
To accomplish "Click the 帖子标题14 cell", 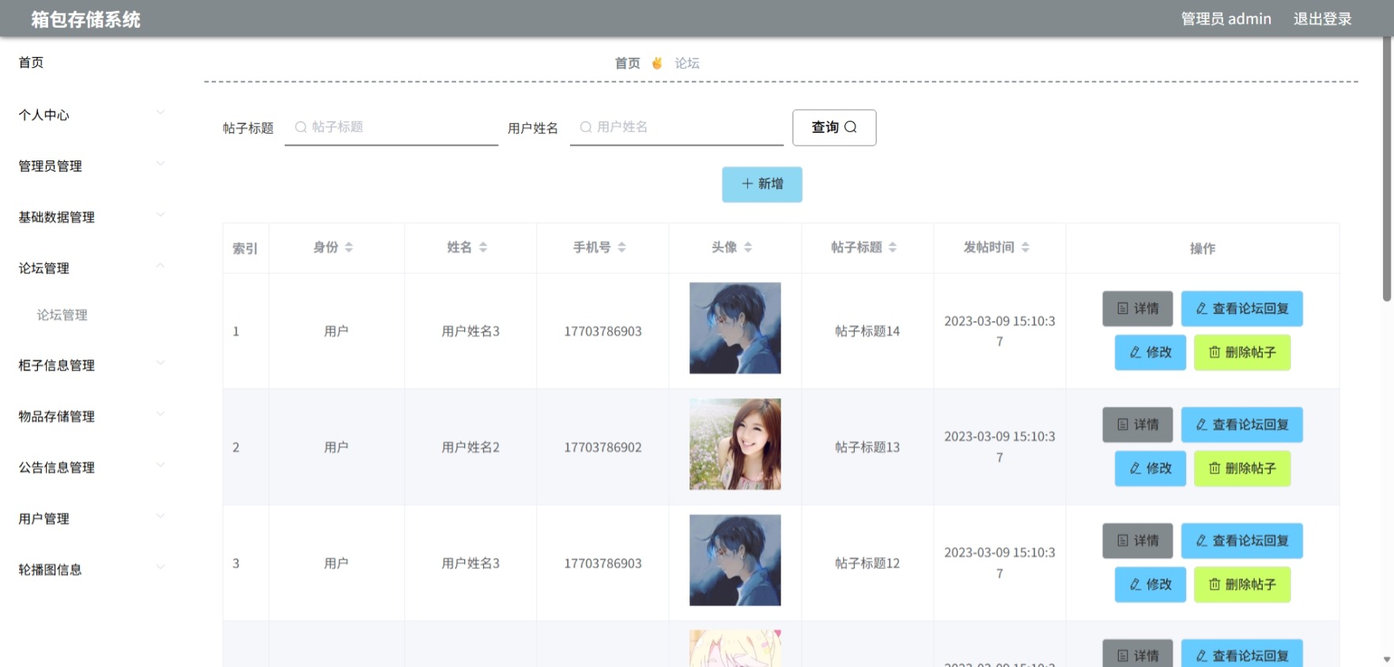I will [867, 331].
